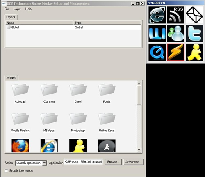Viewport: 205px width, 177px height.
Task: Select the RSS feed key icon
Action: [176, 15]
